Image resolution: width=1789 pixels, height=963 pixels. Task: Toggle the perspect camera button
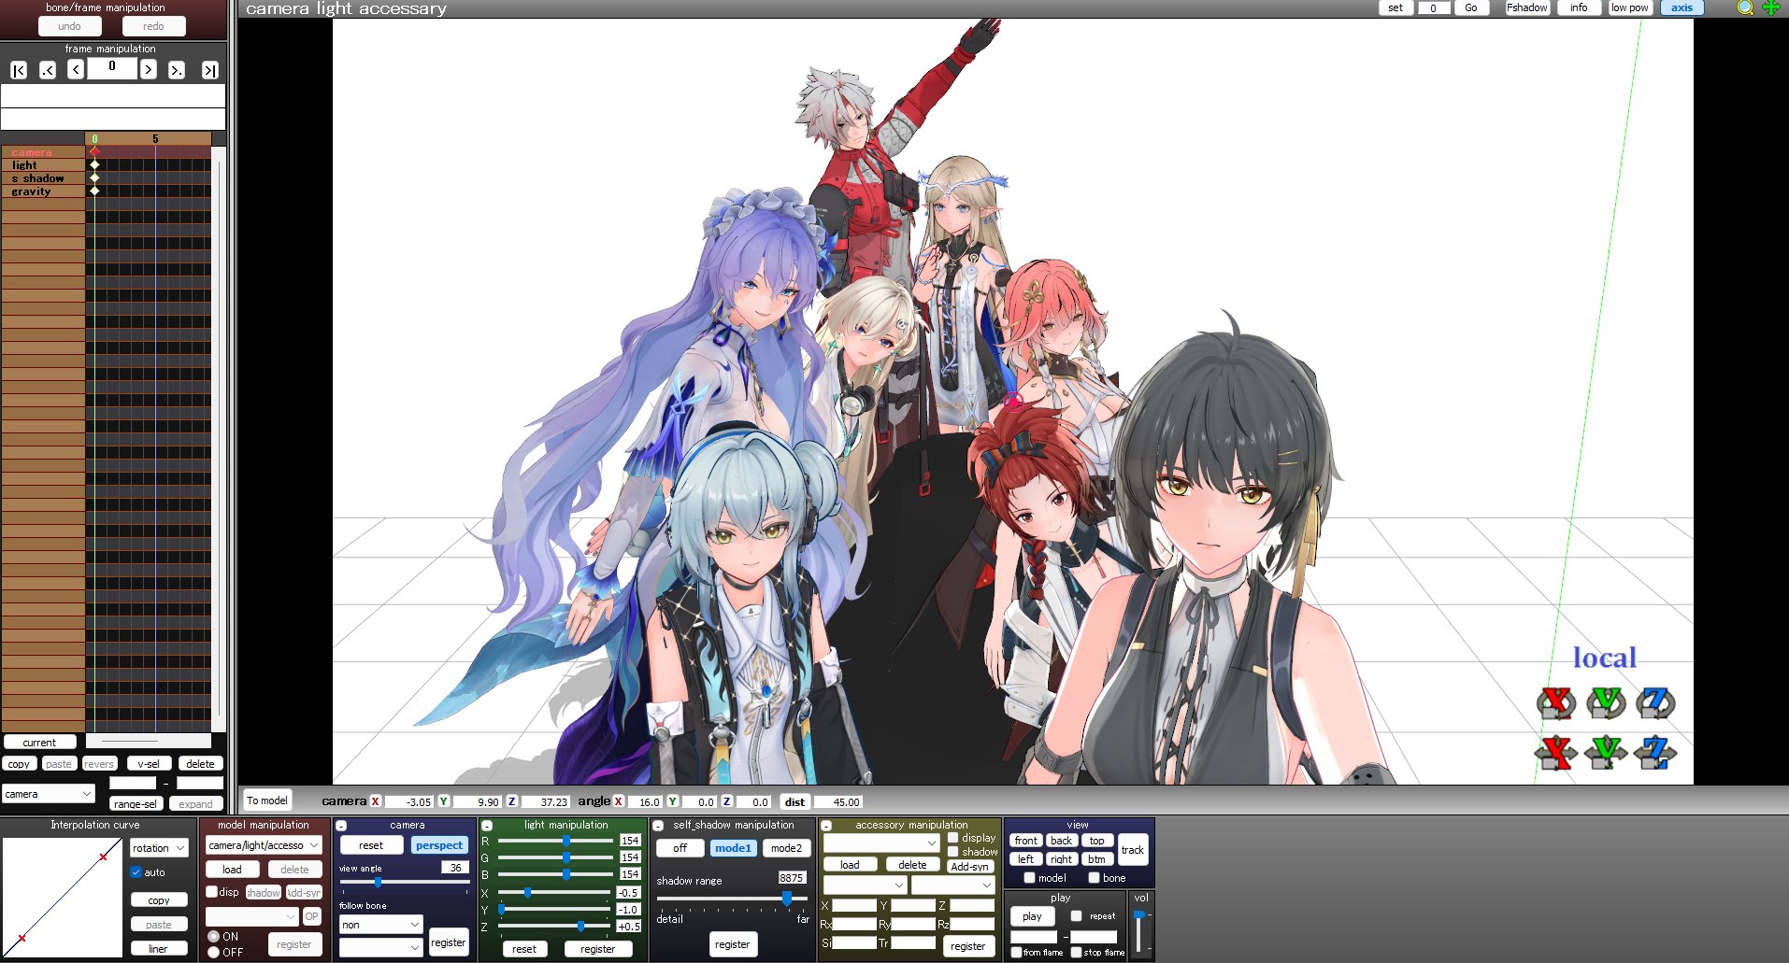tap(439, 845)
